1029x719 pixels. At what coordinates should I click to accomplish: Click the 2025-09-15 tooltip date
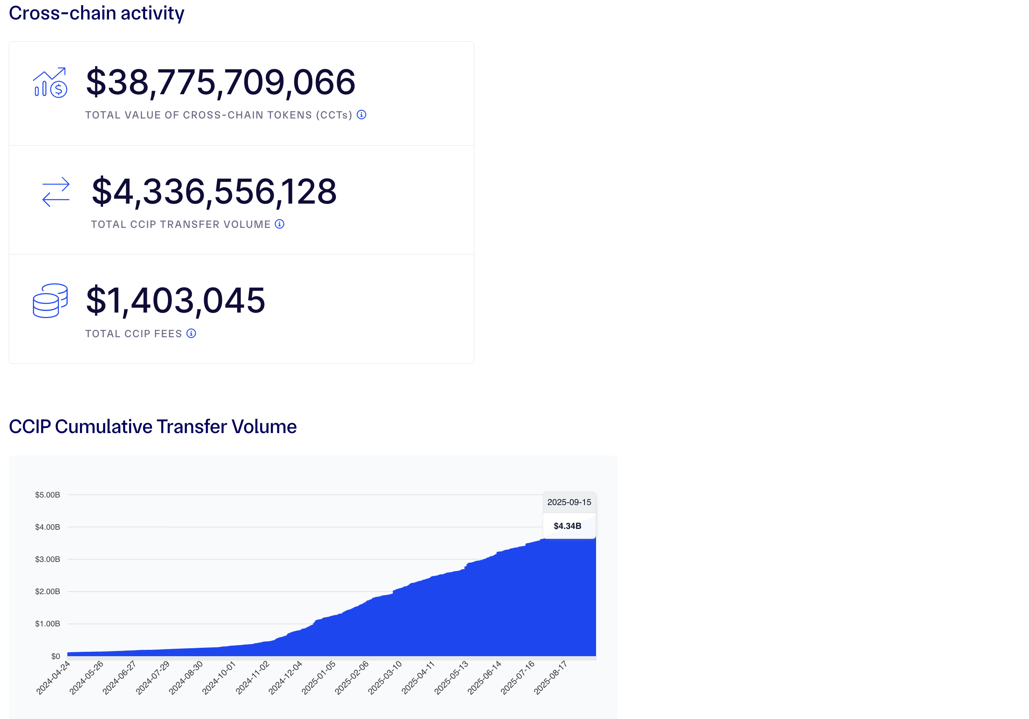coord(569,502)
